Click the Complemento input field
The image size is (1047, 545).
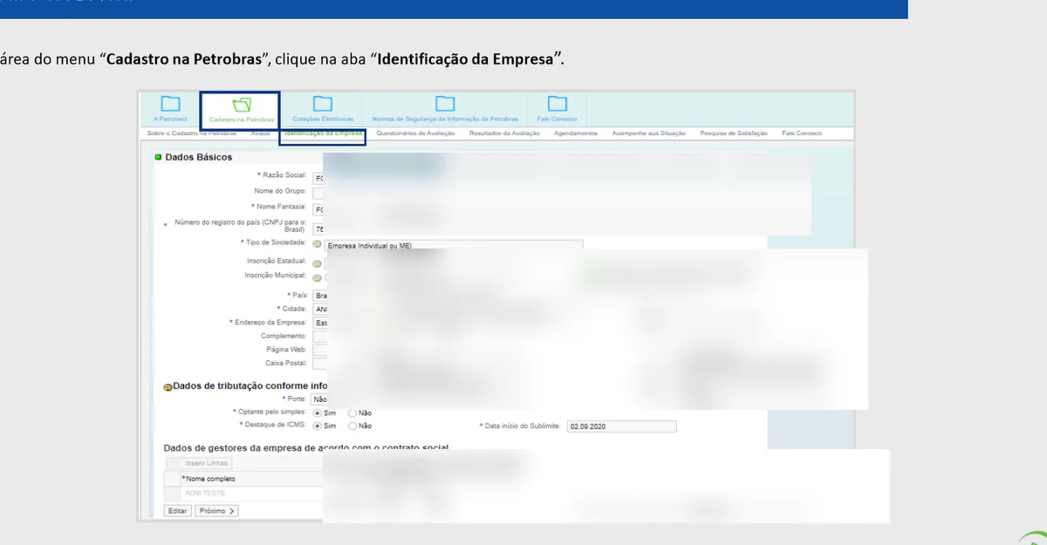coord(318,336)
